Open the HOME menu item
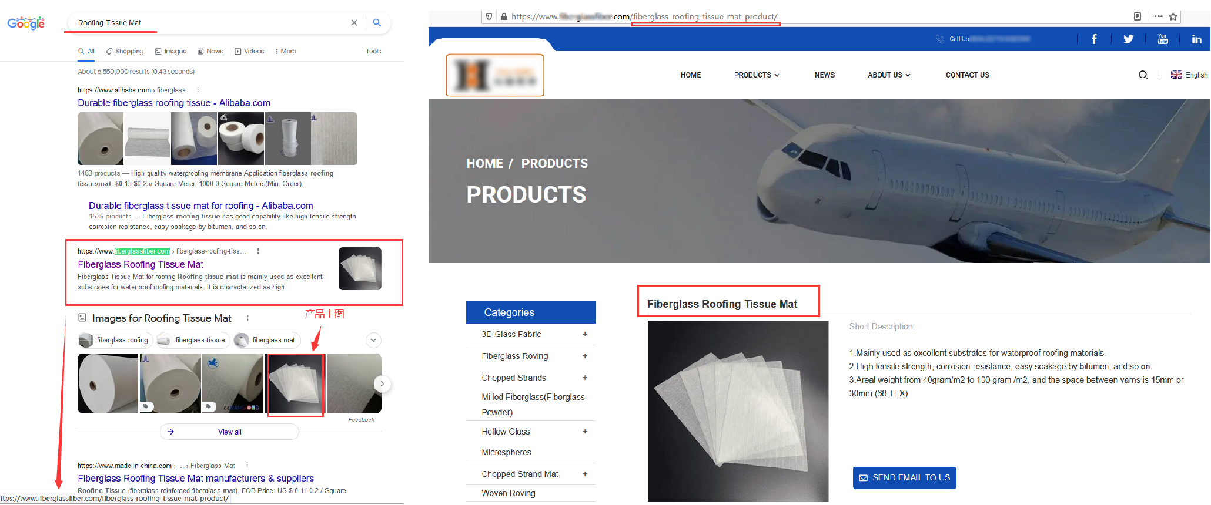This screenshot has height=505, width=1211. (691, 75)
